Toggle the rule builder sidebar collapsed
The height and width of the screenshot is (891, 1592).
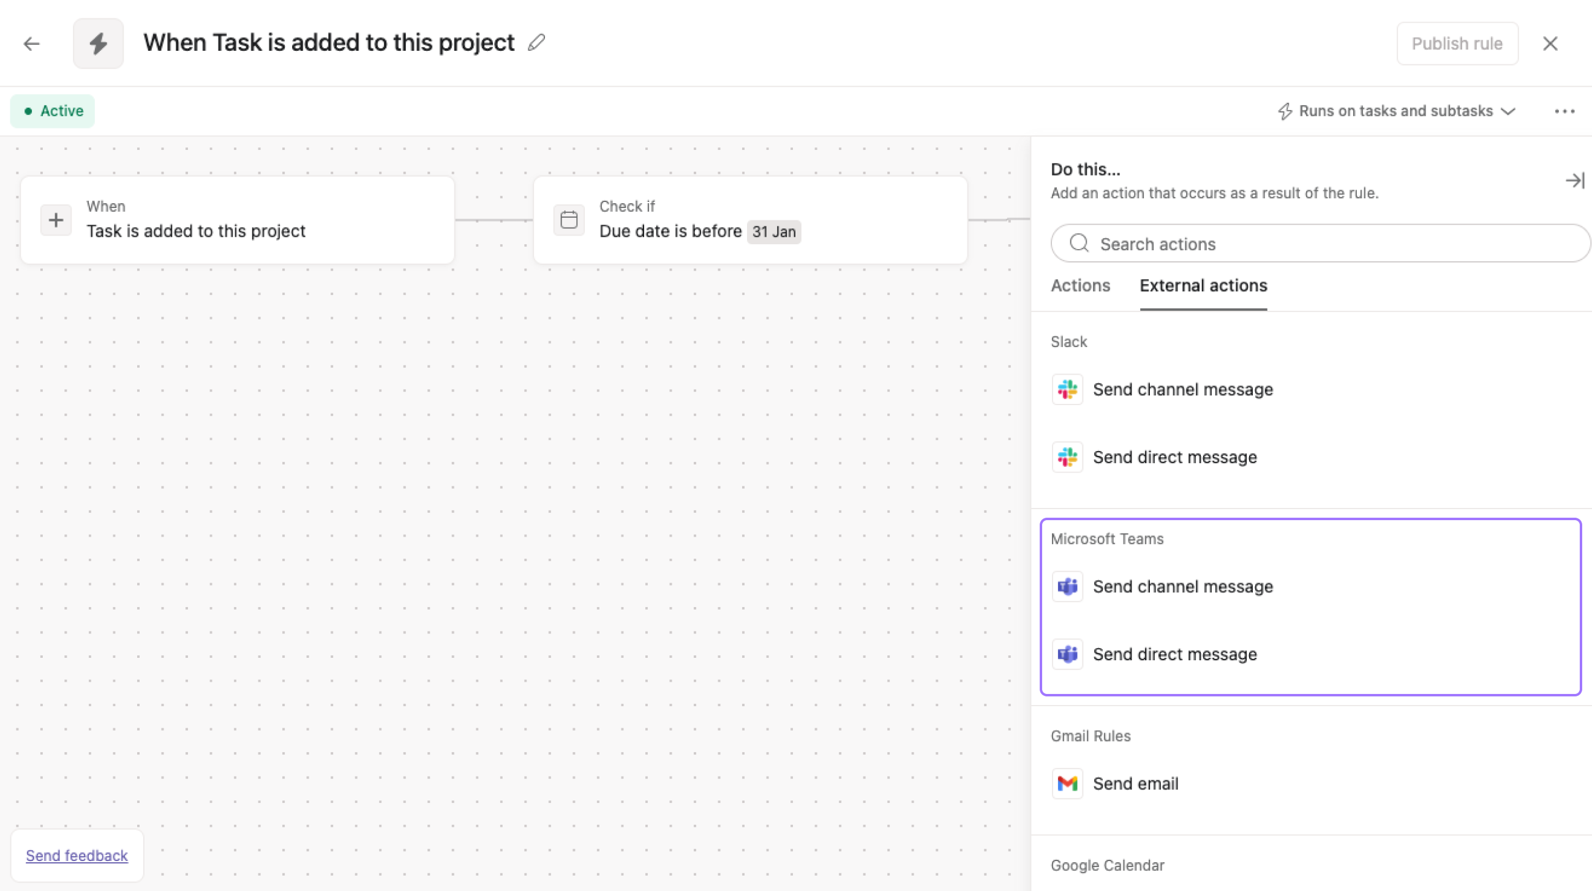click(x=1575, y=180)
